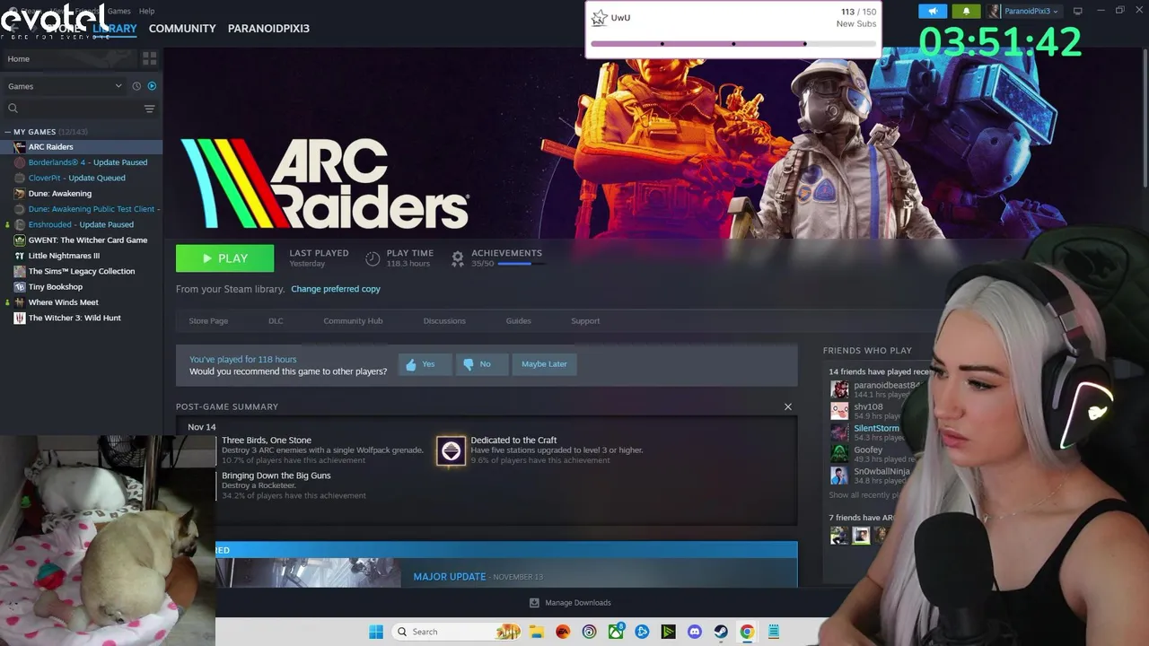The height and width of the screenshot is (646, 1149).
Task: Click the magnifier icon in the library search
Action: (x=13, y=109)
